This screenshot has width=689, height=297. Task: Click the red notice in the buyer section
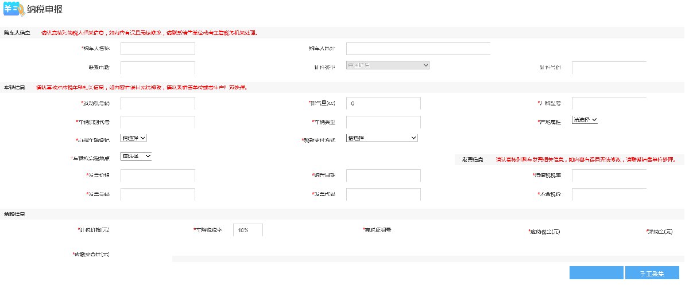click(149, 33)
